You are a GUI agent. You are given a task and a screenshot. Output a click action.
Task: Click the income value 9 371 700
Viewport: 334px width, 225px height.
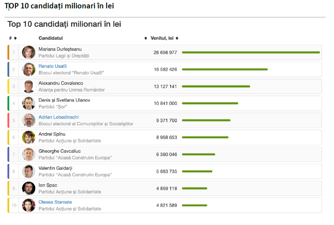pos(166,120)
